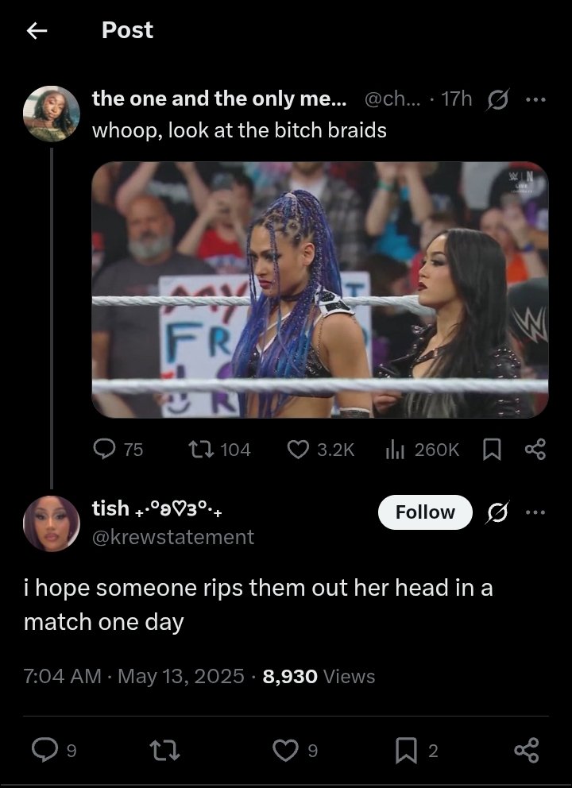The width and height of the screenshot is (572, 788).
Task: View analytics showing 260K views
Action: click(422, 450)
